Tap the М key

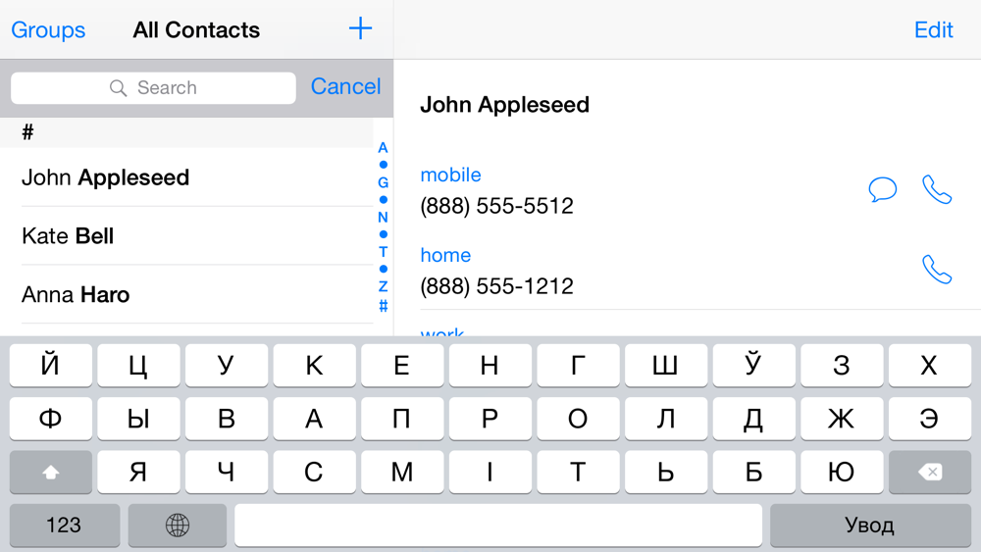tap(402, 472)
